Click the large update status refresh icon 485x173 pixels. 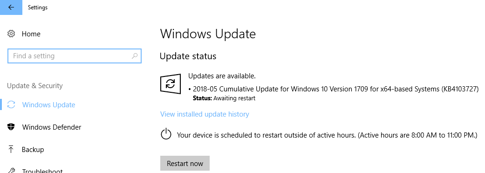(171, 83)
